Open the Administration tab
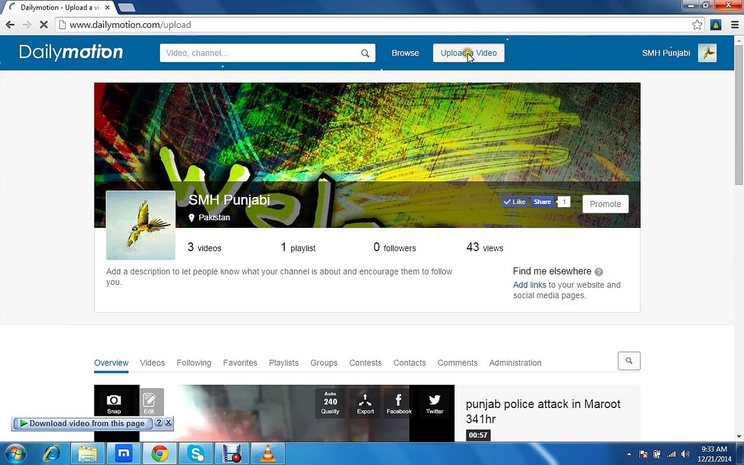The height and width of the screenshot is (465, 744). [515, 362]
